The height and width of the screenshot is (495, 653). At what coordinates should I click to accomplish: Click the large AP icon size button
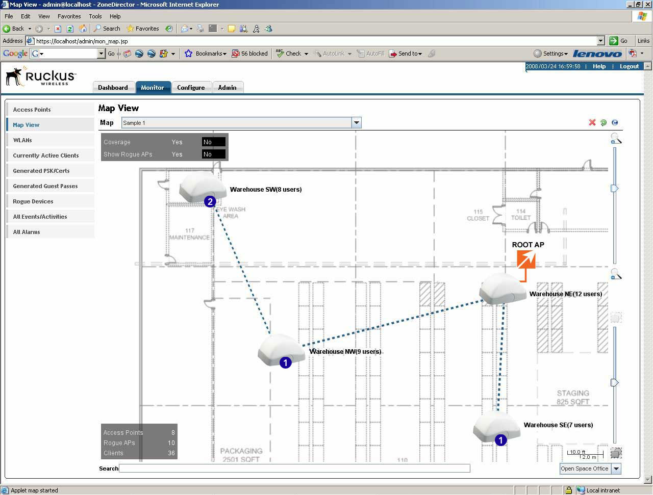pyautogui.click(x=616, y=318)
